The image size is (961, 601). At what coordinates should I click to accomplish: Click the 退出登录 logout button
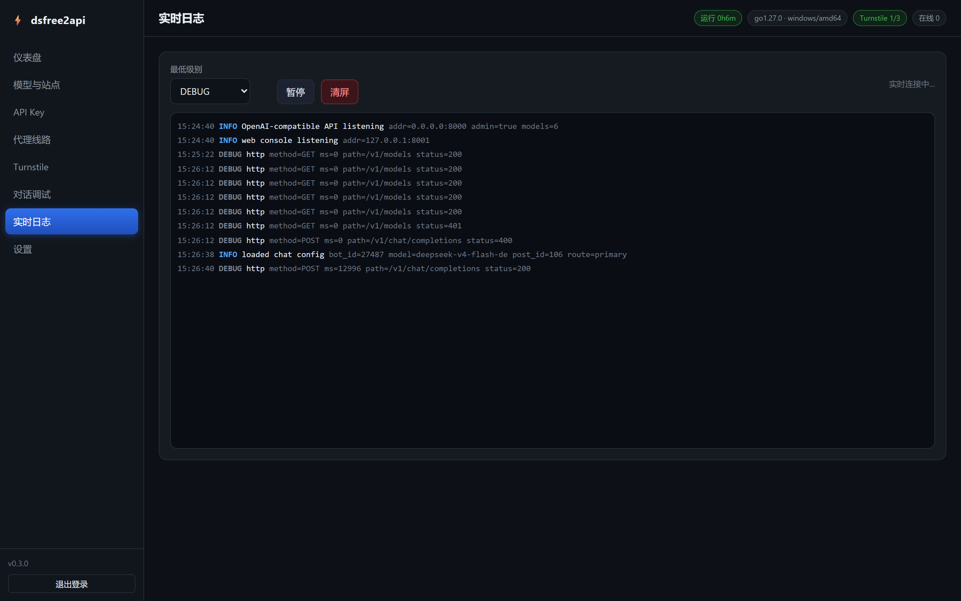click(71, 584)
